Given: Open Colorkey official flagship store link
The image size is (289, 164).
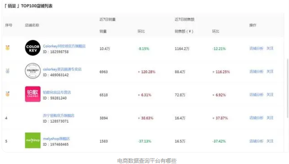Looking at the screenshot, I should [x=64, y=46].
